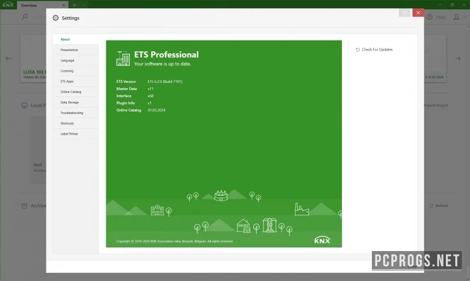Open the Licensing settings tab
This screenshot has width=470, height=281.
[76, 71]
